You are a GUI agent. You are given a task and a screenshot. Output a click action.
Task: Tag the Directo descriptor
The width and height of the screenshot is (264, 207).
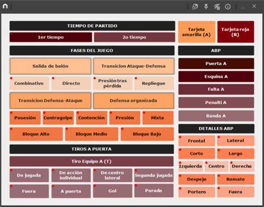pyautogui.click(x=71, y=83)
